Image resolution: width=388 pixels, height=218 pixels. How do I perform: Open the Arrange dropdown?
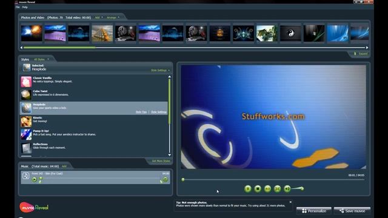(x=113, y=18)
